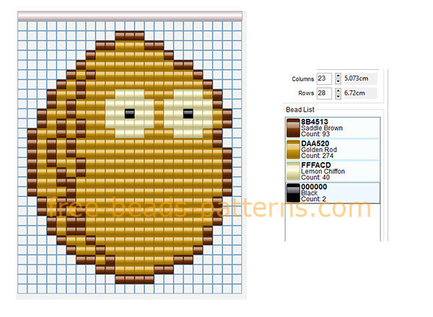Select the Lemon Chiffon FFFACD color swatch
This screenshot has height=317, width=433.
point(293,171)
